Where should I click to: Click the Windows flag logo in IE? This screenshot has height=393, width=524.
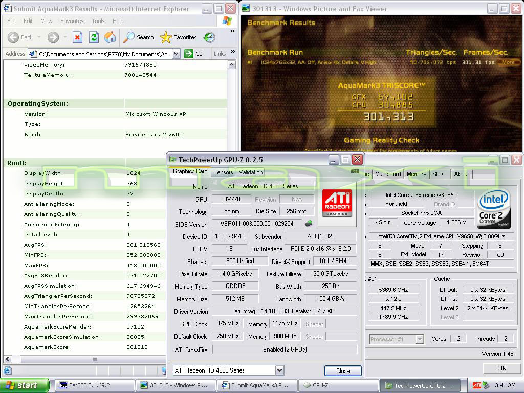(x=227, y=20)
